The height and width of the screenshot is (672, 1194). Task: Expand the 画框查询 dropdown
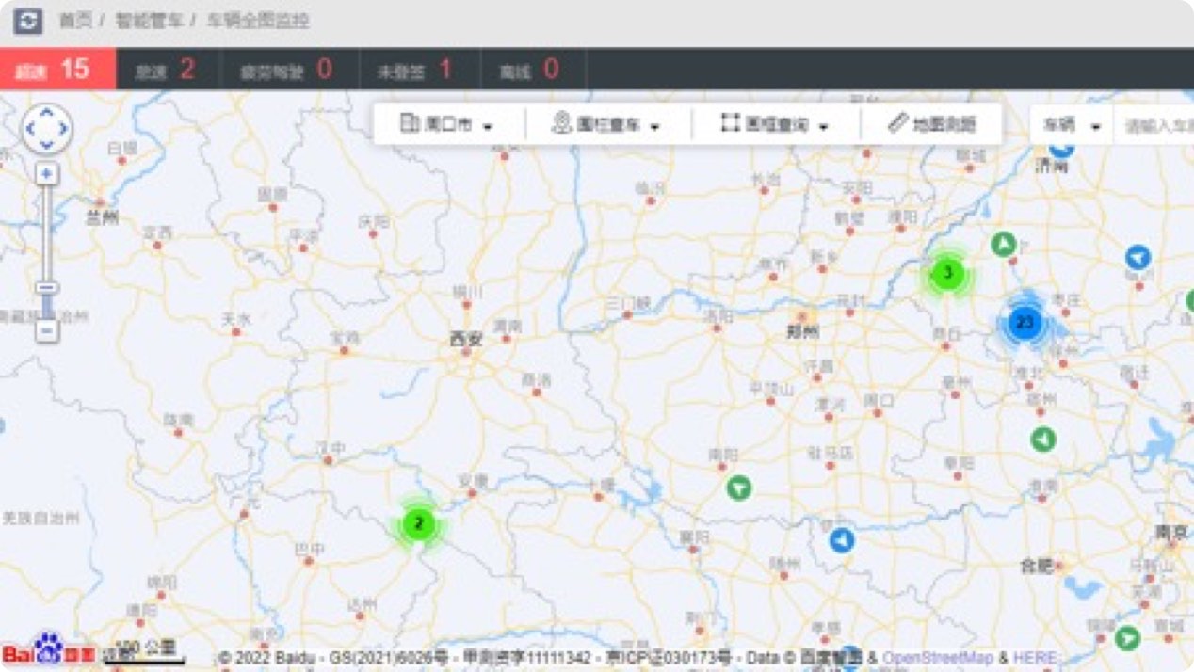(775, 124)
